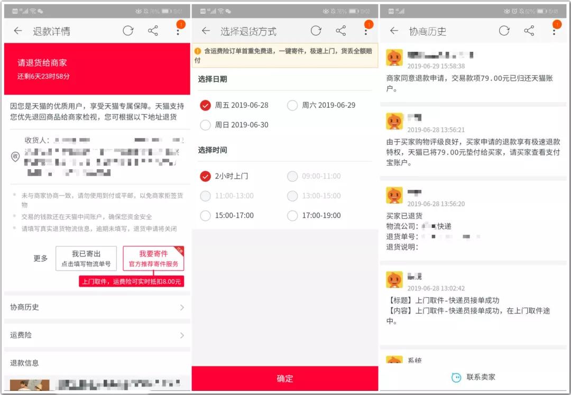Tap the 选择时间 section heading
571x395 pixels.
210,150
